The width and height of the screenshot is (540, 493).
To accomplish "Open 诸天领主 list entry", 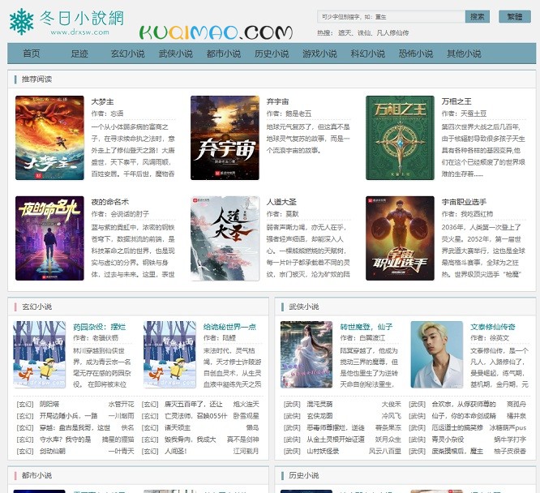I will [x=178, y=427].
